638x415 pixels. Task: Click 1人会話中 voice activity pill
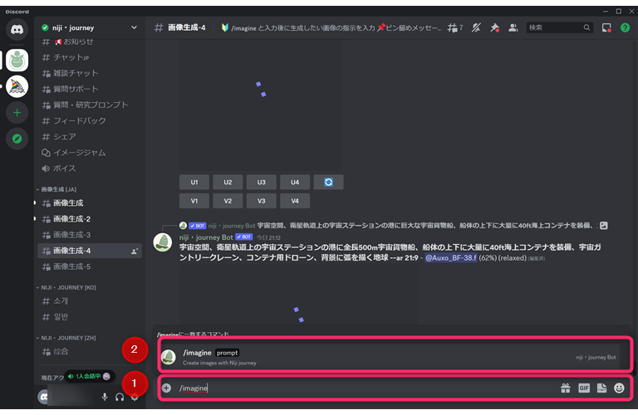[90, 376]
